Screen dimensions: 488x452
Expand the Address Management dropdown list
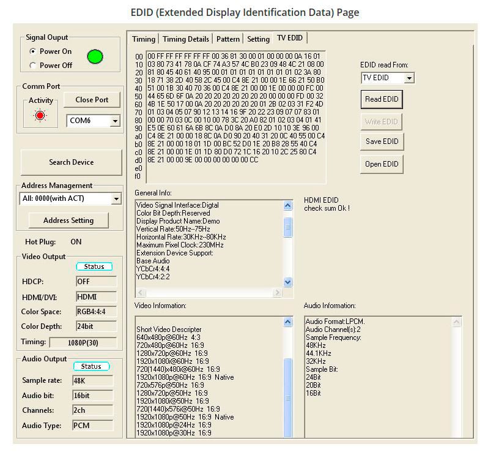116,199
